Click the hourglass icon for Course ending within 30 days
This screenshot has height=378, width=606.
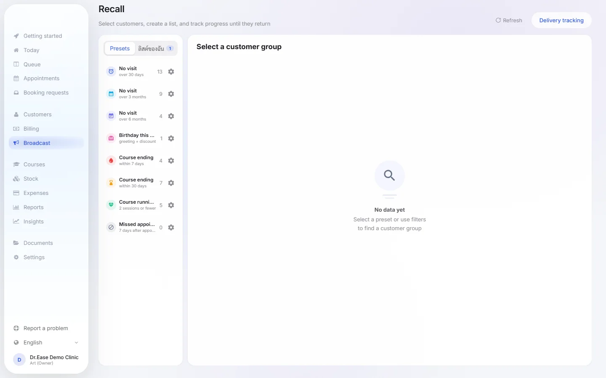(111, 183)
